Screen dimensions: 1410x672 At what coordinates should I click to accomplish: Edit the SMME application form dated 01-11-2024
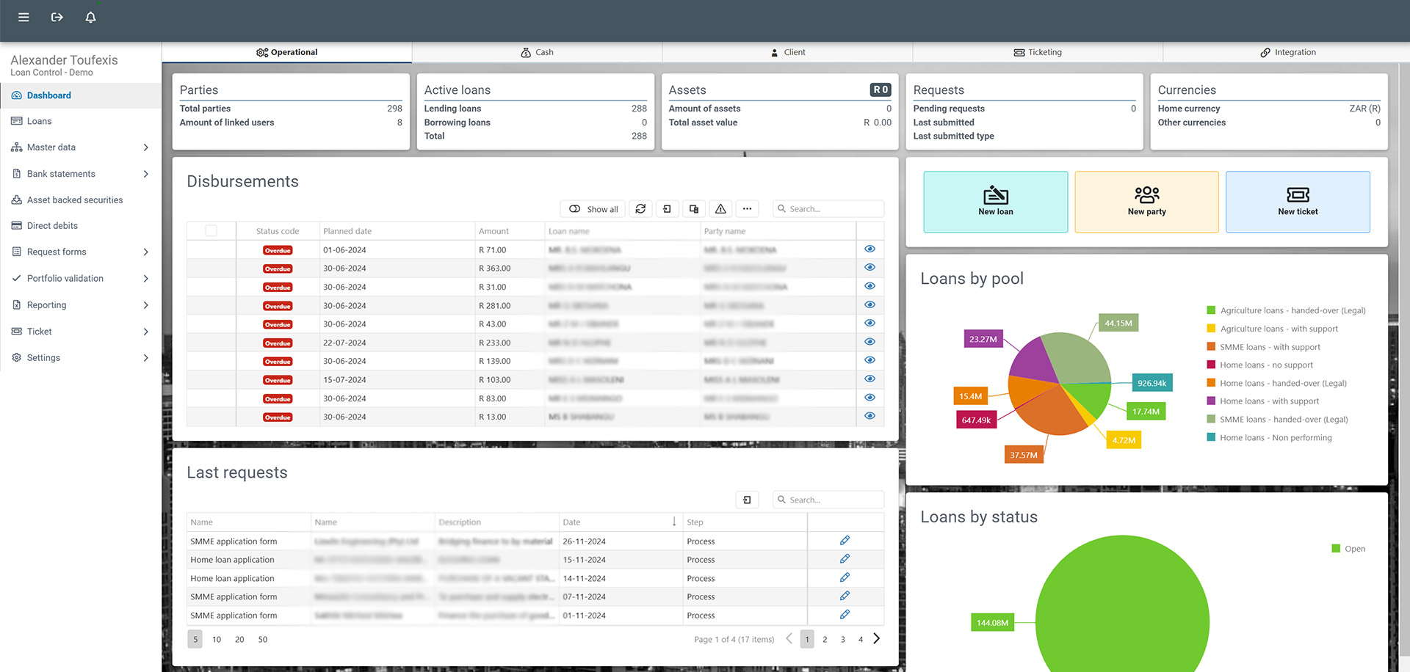[x=845, y=615]
